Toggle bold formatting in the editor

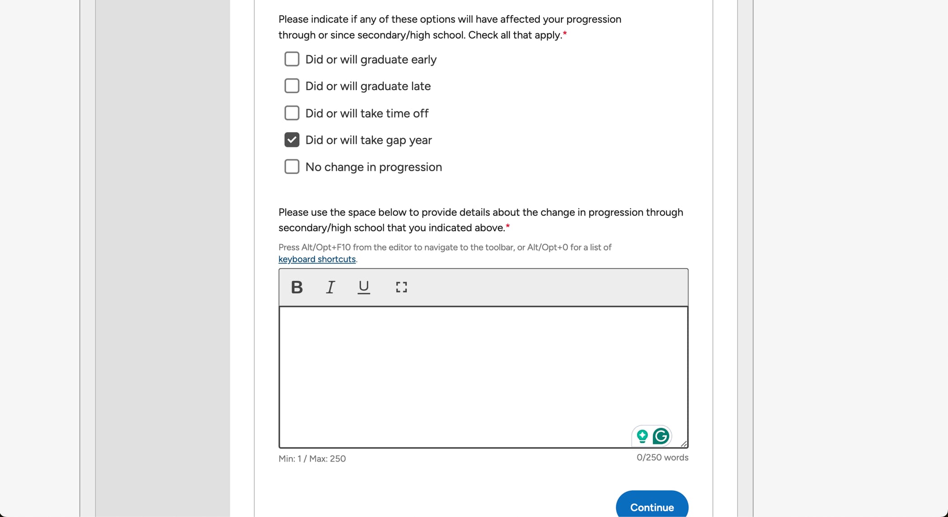[x=297, y=287]
